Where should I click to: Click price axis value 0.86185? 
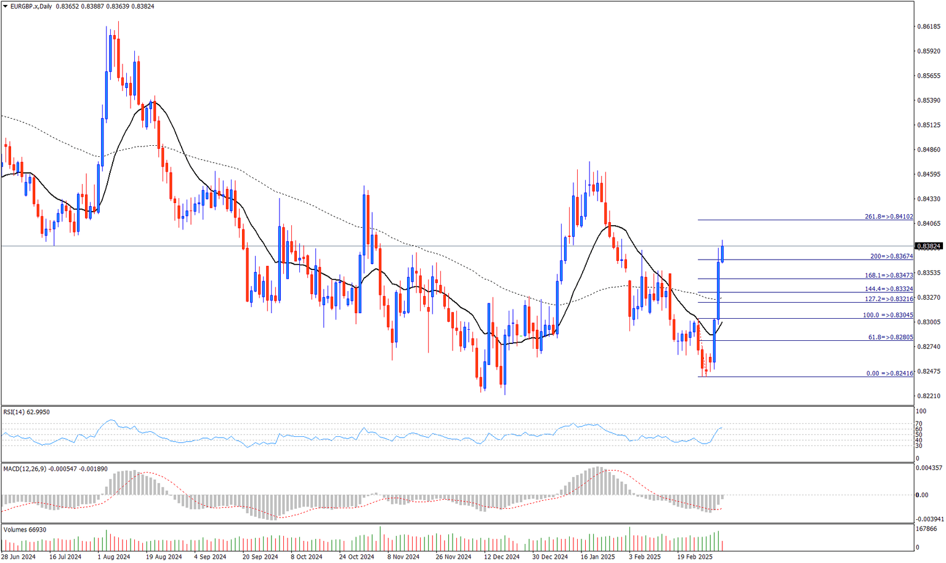tap(929, 26)
